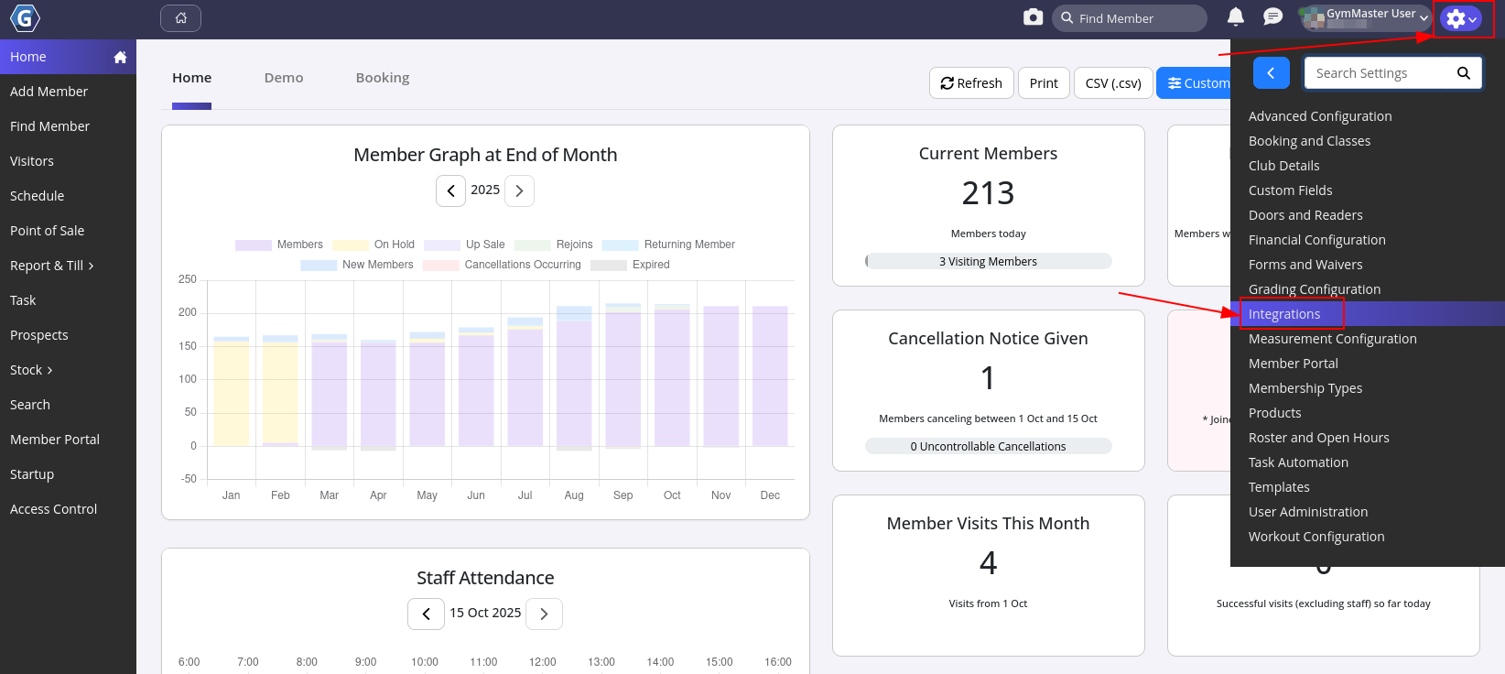Image resolution: width=1505 pixels, height=674 pixels.
Task: Open the GymMaster User dropdown
Action: point(1364,17)
